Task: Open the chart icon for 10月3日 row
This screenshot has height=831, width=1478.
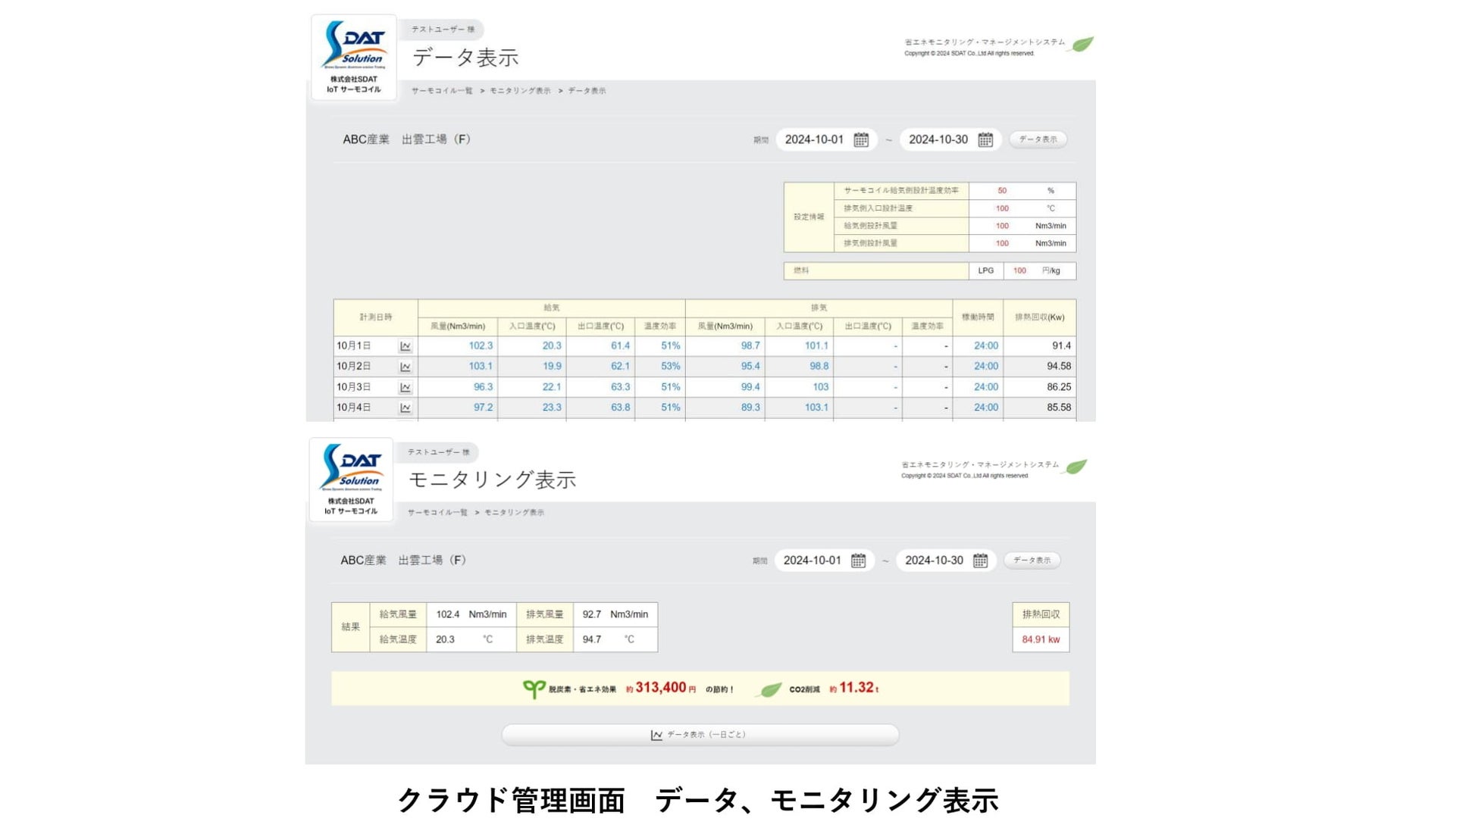Action: [x=406, y=387]
